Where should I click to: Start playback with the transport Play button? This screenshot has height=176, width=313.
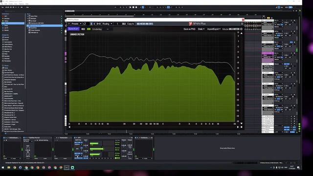(x=130, y=7)
